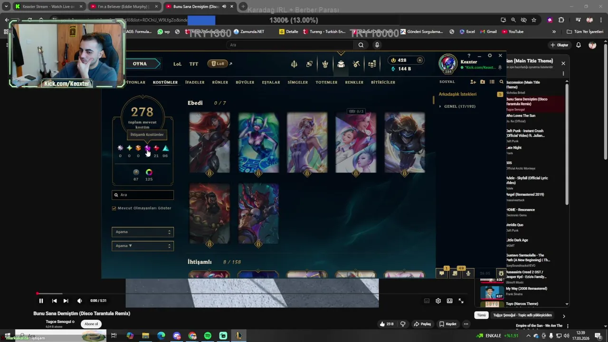
Task: Click the grey legacy skins icon showing 67
Action: point(136,172)
